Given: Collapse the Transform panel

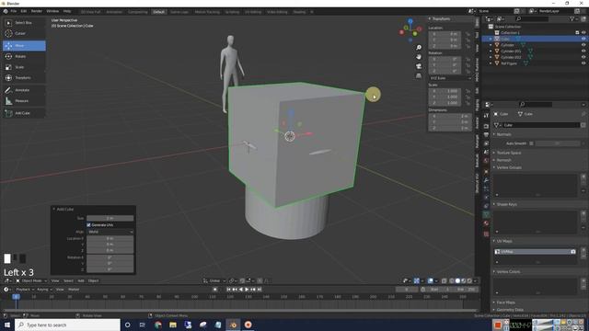Looking at the screenshot, I should click(x=430, y=18).
